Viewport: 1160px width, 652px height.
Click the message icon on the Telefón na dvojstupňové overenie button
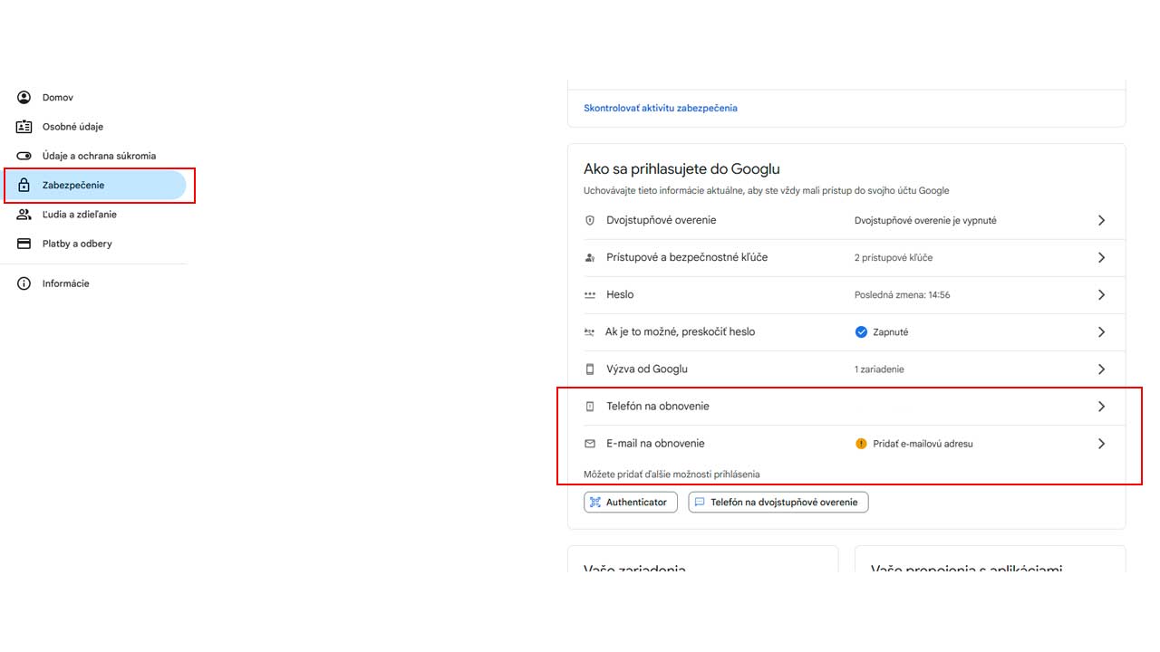point(700,502)
